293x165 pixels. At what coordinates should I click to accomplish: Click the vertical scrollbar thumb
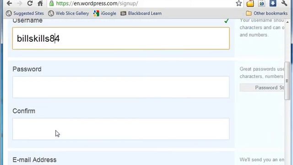[x=287, y=81]
